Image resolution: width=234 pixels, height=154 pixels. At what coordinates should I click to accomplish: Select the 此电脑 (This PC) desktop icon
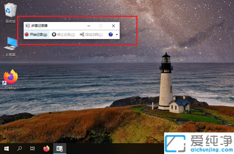click(x=11, y=44)
